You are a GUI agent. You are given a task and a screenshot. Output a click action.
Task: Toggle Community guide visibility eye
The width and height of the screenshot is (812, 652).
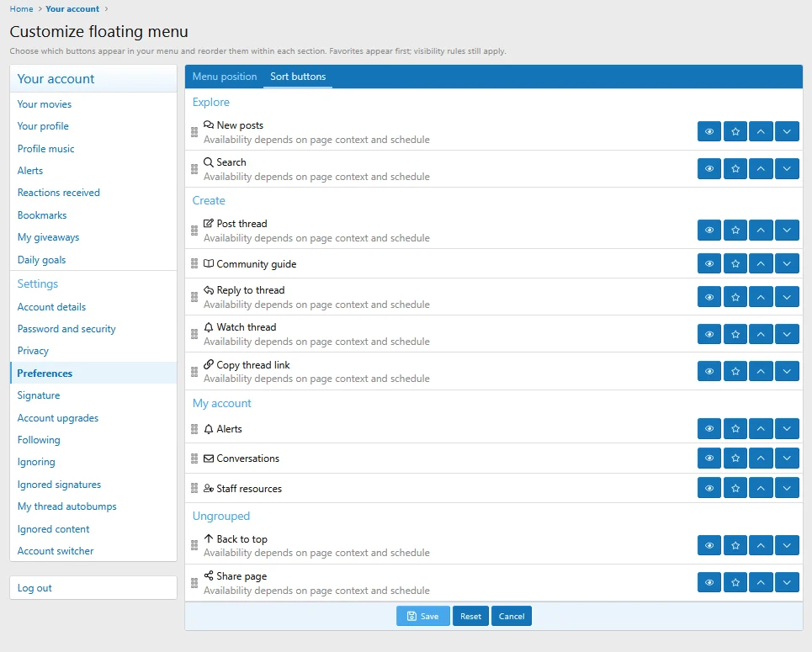709,263
